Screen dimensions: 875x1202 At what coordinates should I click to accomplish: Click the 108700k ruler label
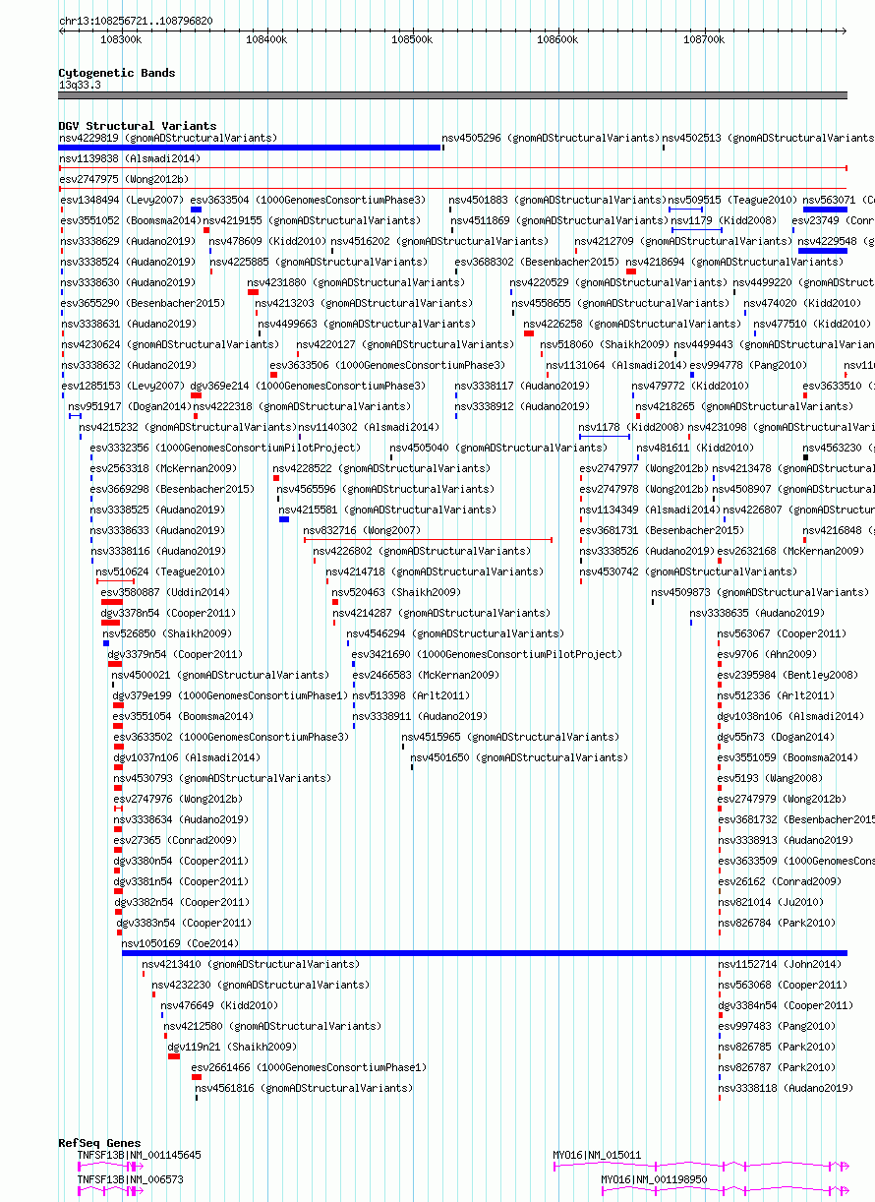[703, 40]
